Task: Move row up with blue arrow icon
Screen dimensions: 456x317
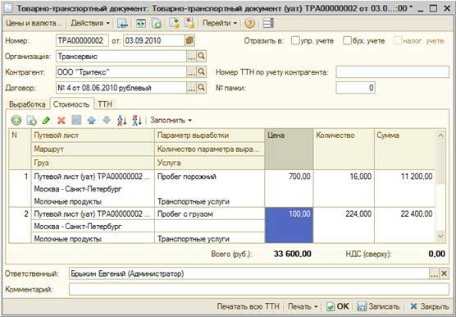Action: pyautogui.click(x=92, y=120)
